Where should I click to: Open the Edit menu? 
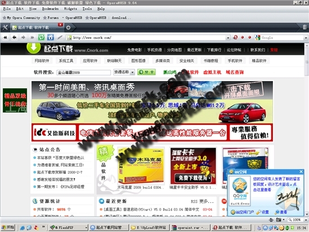click(20, 8)
